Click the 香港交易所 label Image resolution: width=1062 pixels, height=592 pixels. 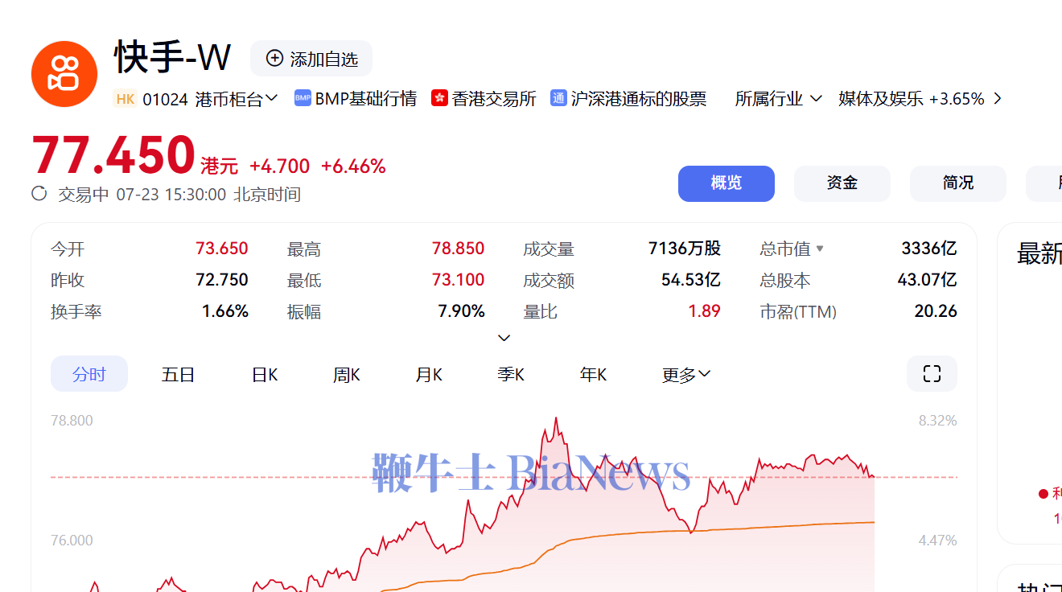point(494,99)
